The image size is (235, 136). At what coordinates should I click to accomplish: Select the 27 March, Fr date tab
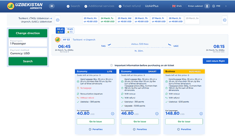159,20
